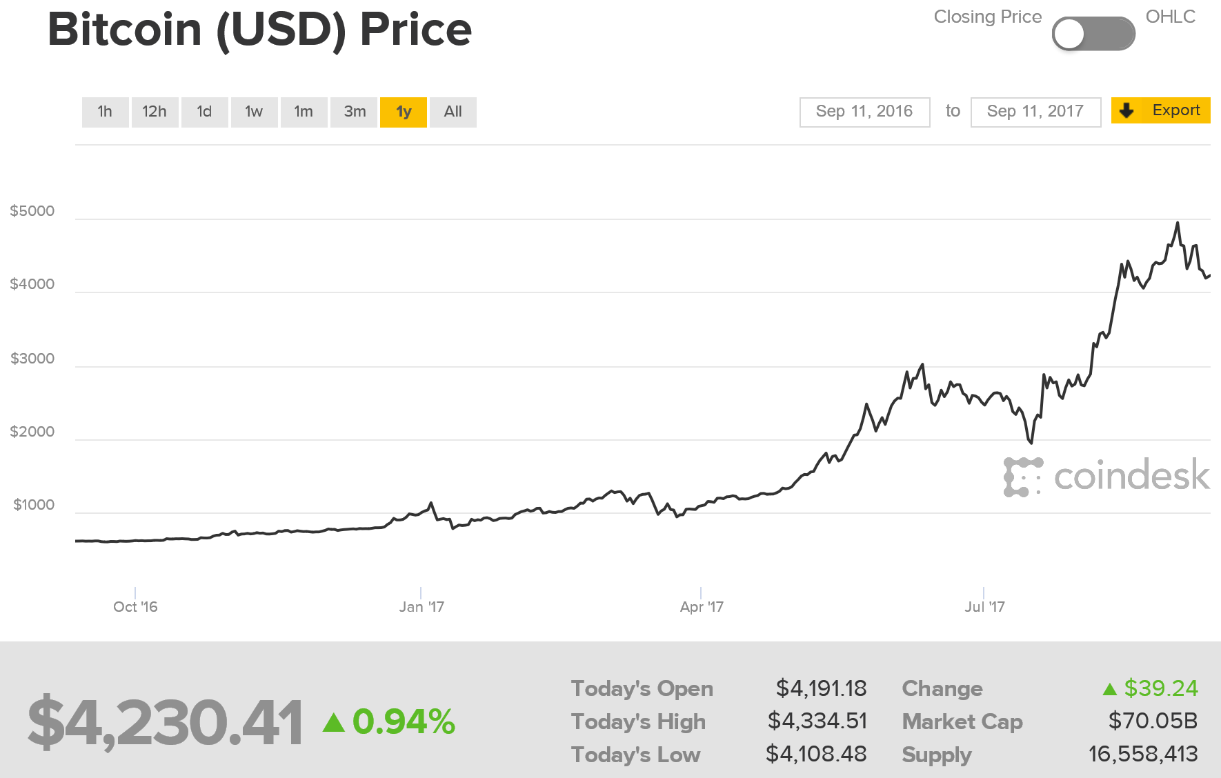Select the 1w time range tab

[x=254, y=112]
